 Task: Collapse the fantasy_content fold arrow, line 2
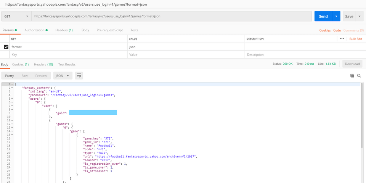(12, 88)
